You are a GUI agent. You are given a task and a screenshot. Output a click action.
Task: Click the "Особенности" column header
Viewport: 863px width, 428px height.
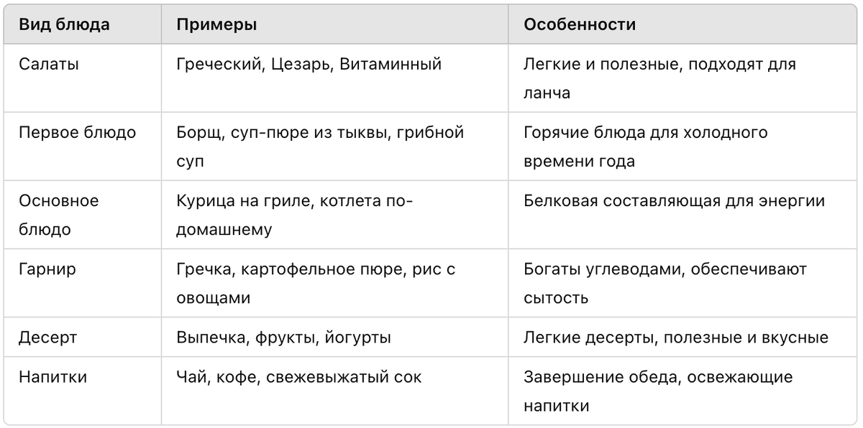pyautogui.click(x=683, y=24)
